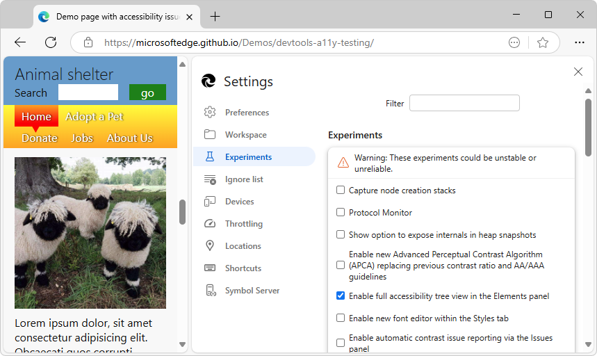
Task: Click the Shortcuts keyboard icon
Action: tap(210, 268)
